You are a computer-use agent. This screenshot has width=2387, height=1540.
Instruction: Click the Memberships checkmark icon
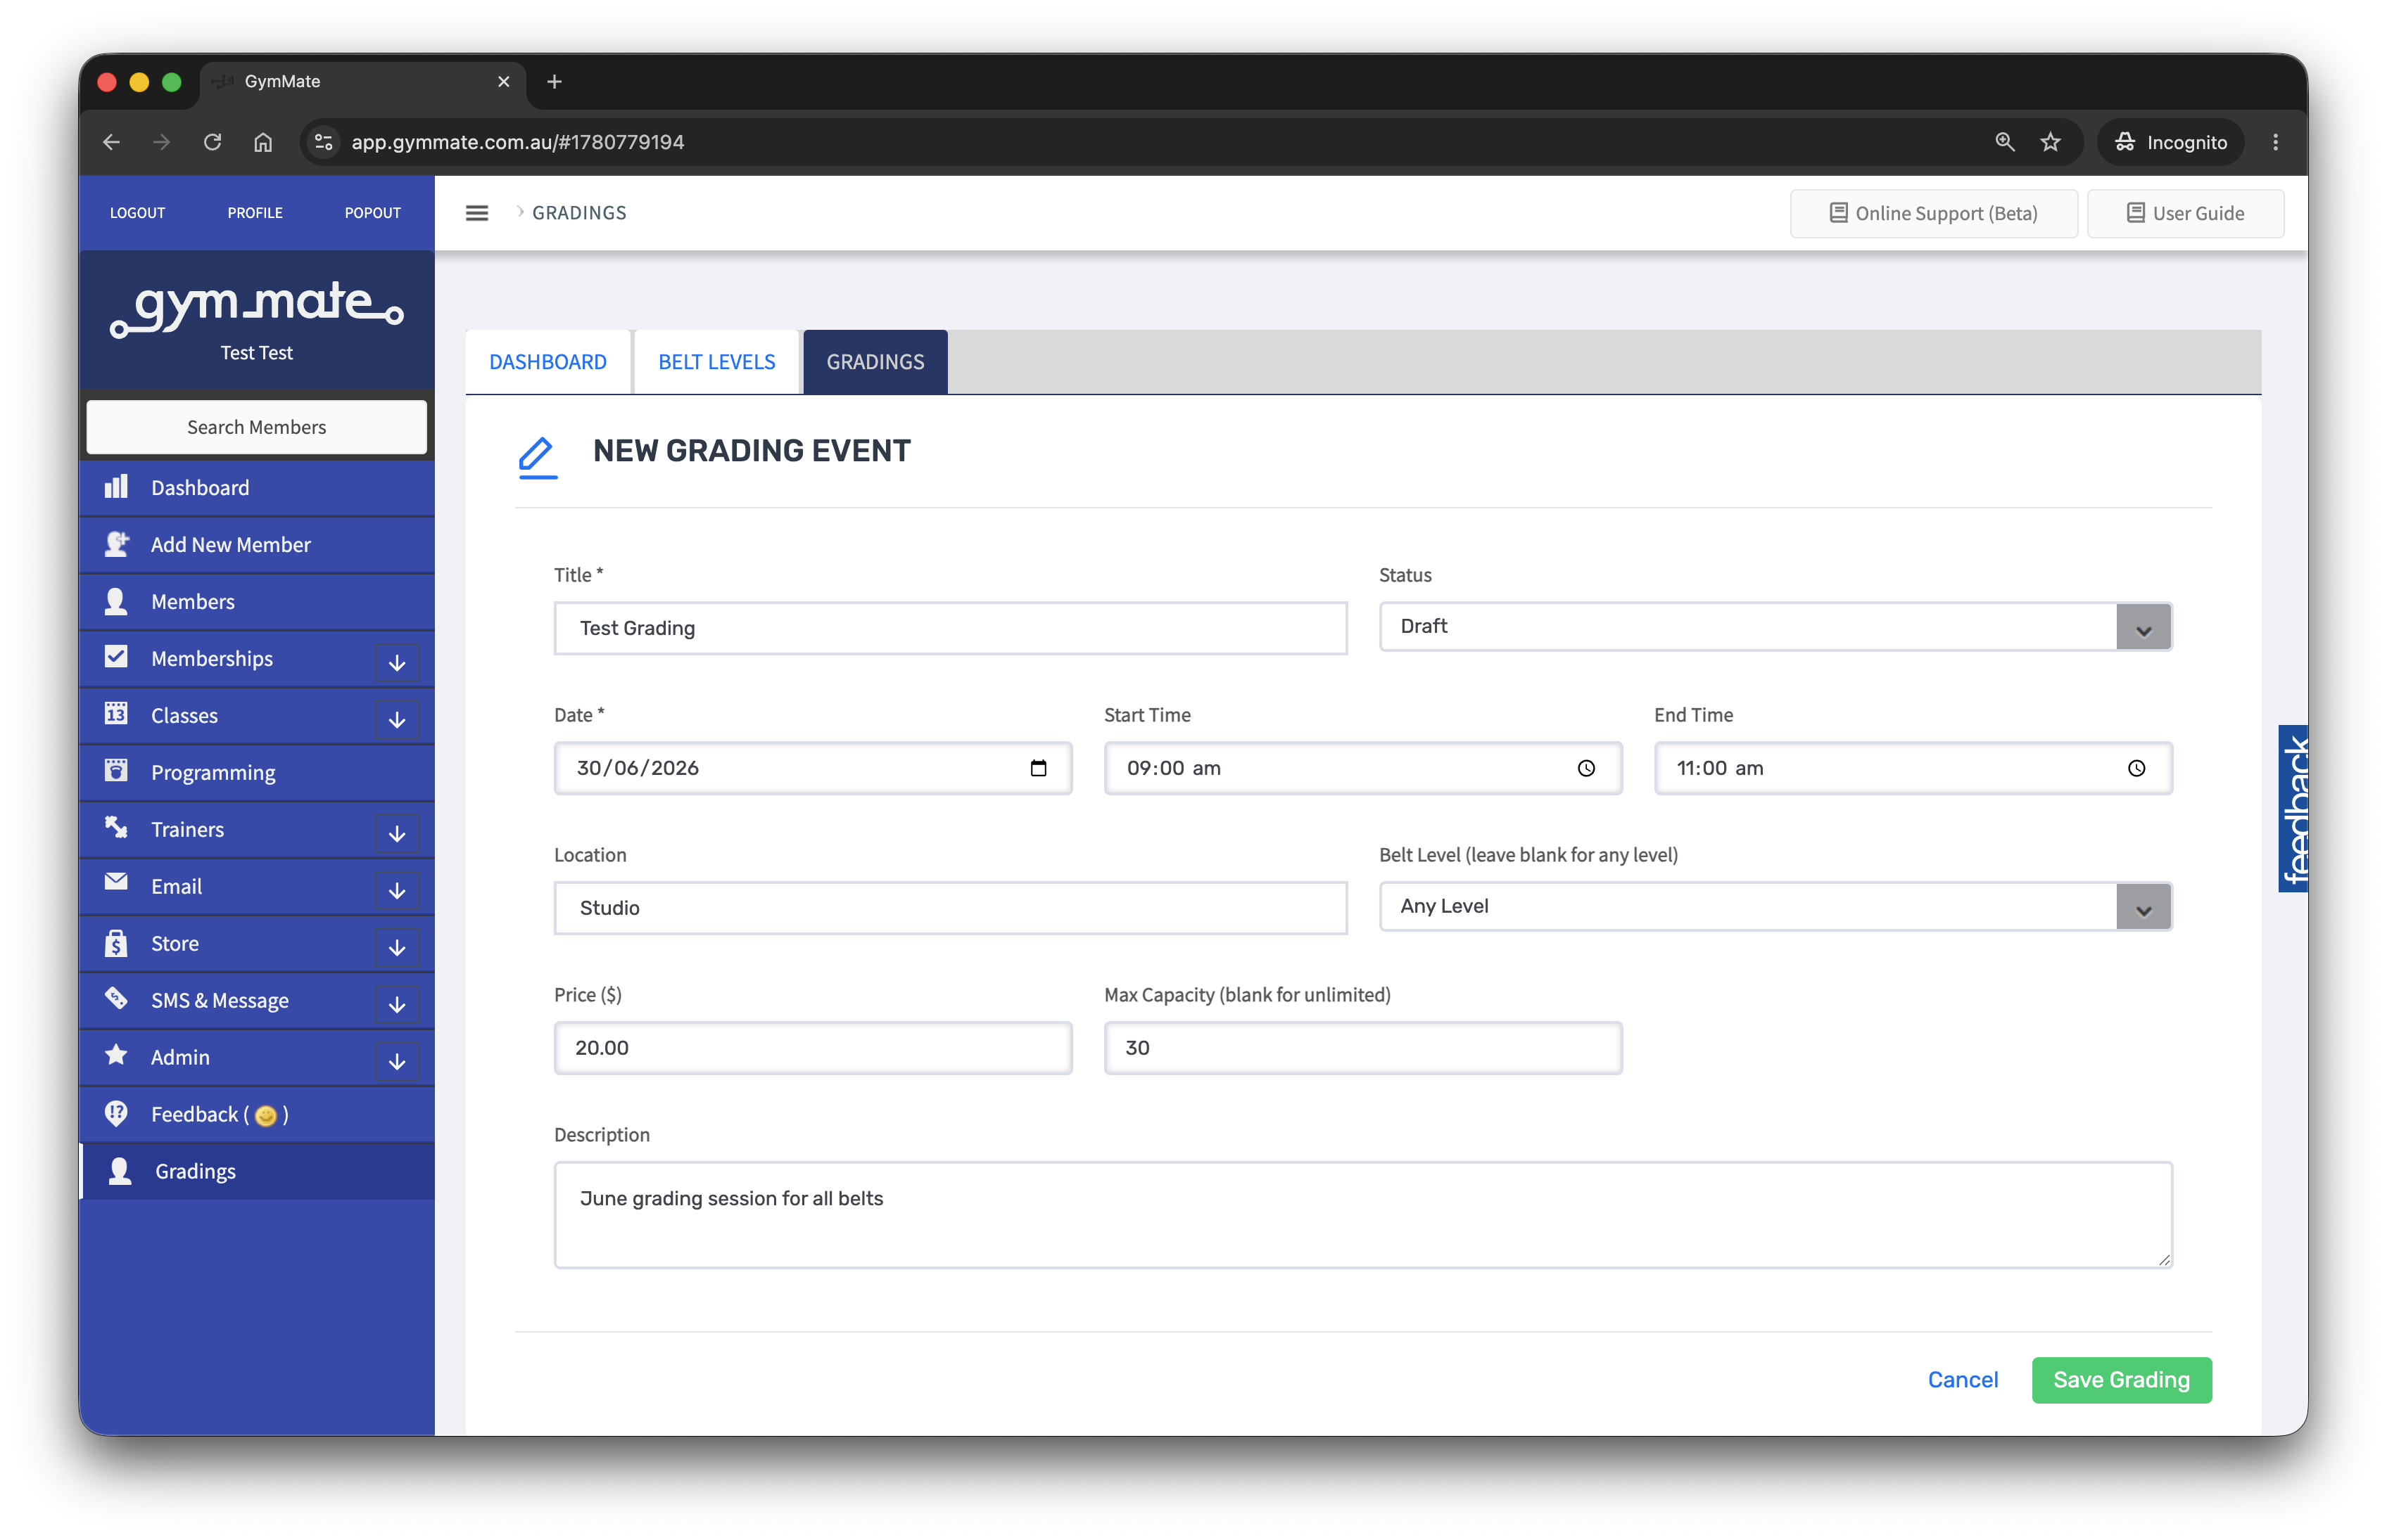click(116, 657)
